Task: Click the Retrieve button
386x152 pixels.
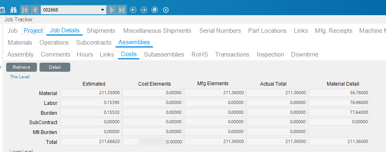Action: 21,67
